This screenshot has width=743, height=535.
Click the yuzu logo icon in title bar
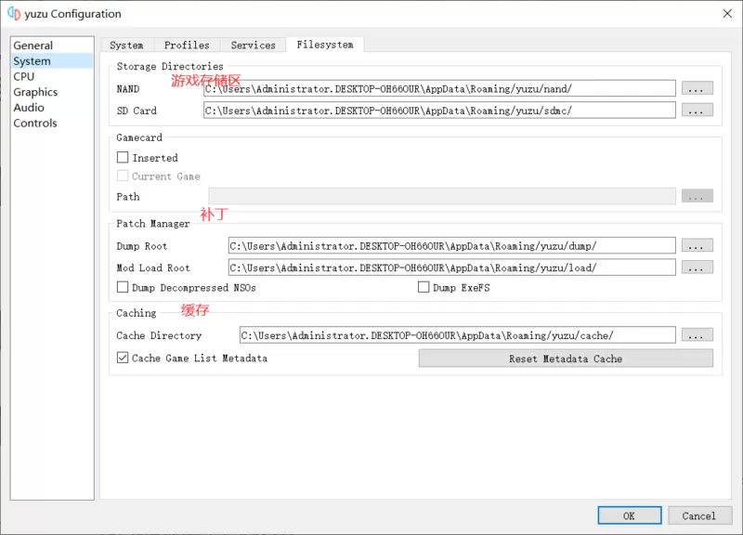[14, 14]
